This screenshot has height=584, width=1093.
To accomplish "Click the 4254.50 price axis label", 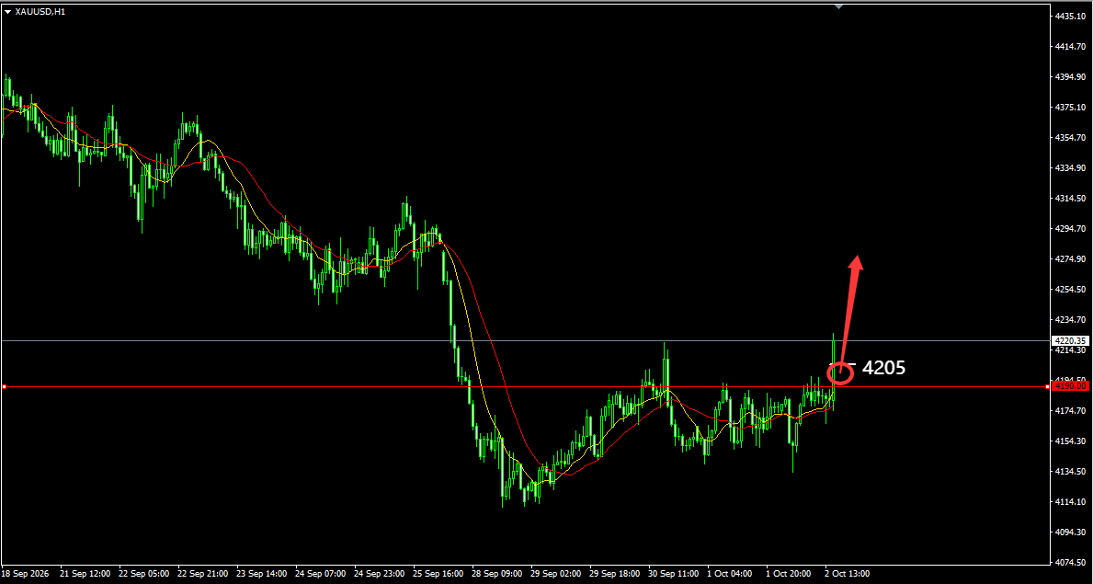I will pos(1071,290).
